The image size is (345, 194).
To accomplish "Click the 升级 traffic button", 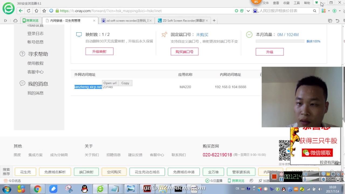I will tap(270, 52).
